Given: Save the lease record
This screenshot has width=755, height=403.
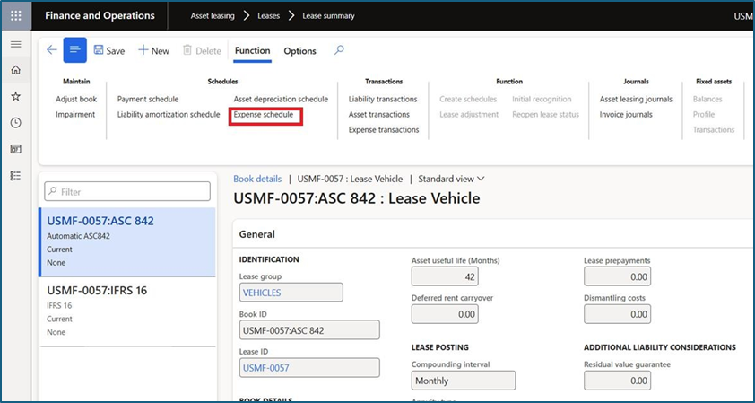Looking at the screenshot, I should 108,51.
